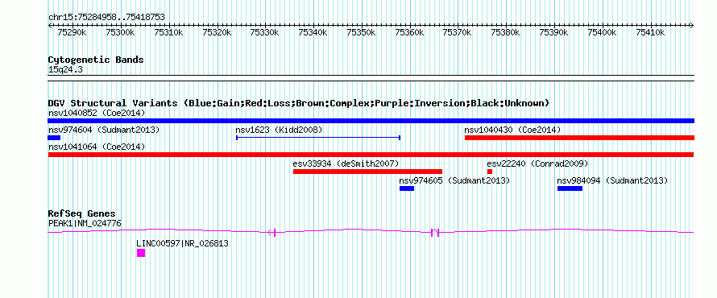Click the 75400k ruler tick label
This screenshot has width=717, height=298.
click(603, 32)
